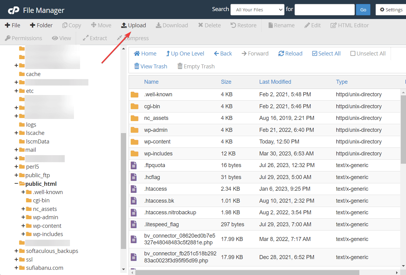Screen dimensions: 406x275
Task: Expand the ssl folder in the sidebar
Action: tap(16, 259)
